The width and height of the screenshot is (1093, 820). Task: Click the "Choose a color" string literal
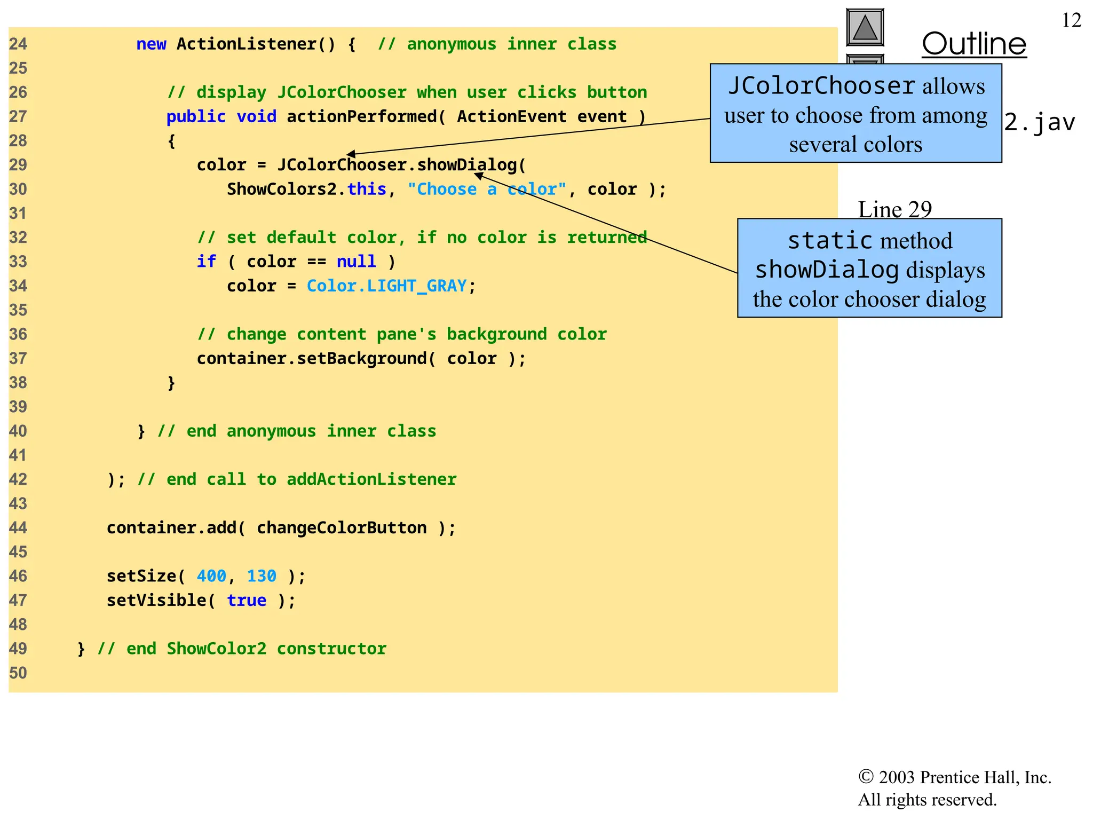coord(486,190)
